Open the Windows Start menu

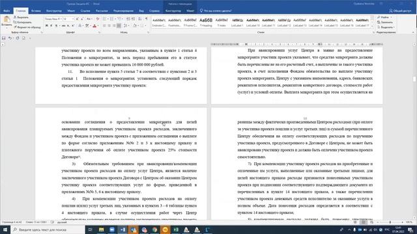click(x=5, y=229)
